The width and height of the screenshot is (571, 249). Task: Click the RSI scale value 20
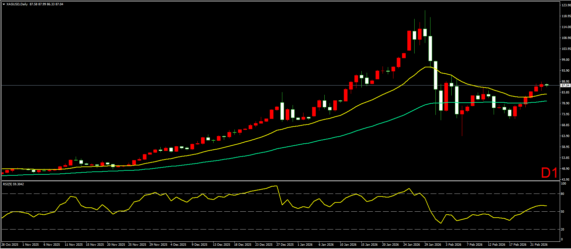click(562, 229)
